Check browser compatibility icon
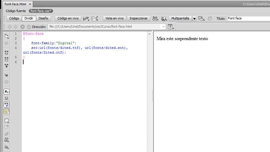This screenshot has width=270, height=152. click(x=86, y=19)
